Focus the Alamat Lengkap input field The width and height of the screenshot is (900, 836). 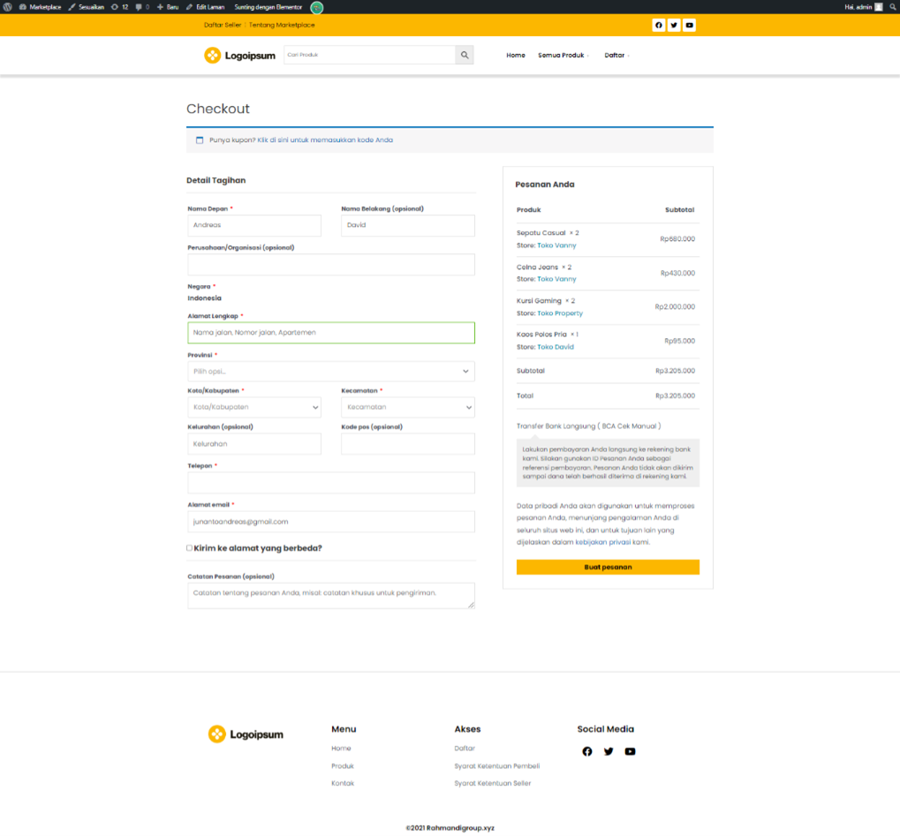tap(330, 333)
